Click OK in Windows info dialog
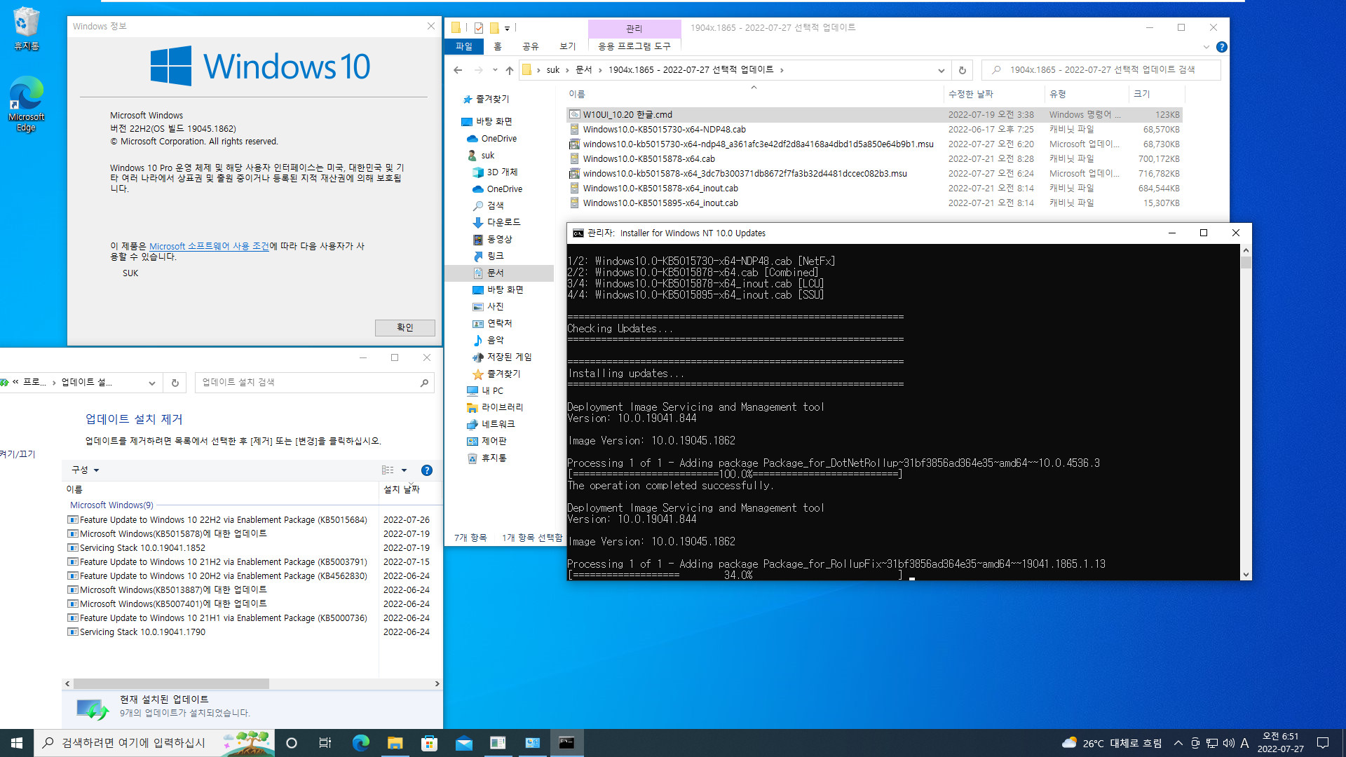The image size is (1346, 757). pos(405,327)
